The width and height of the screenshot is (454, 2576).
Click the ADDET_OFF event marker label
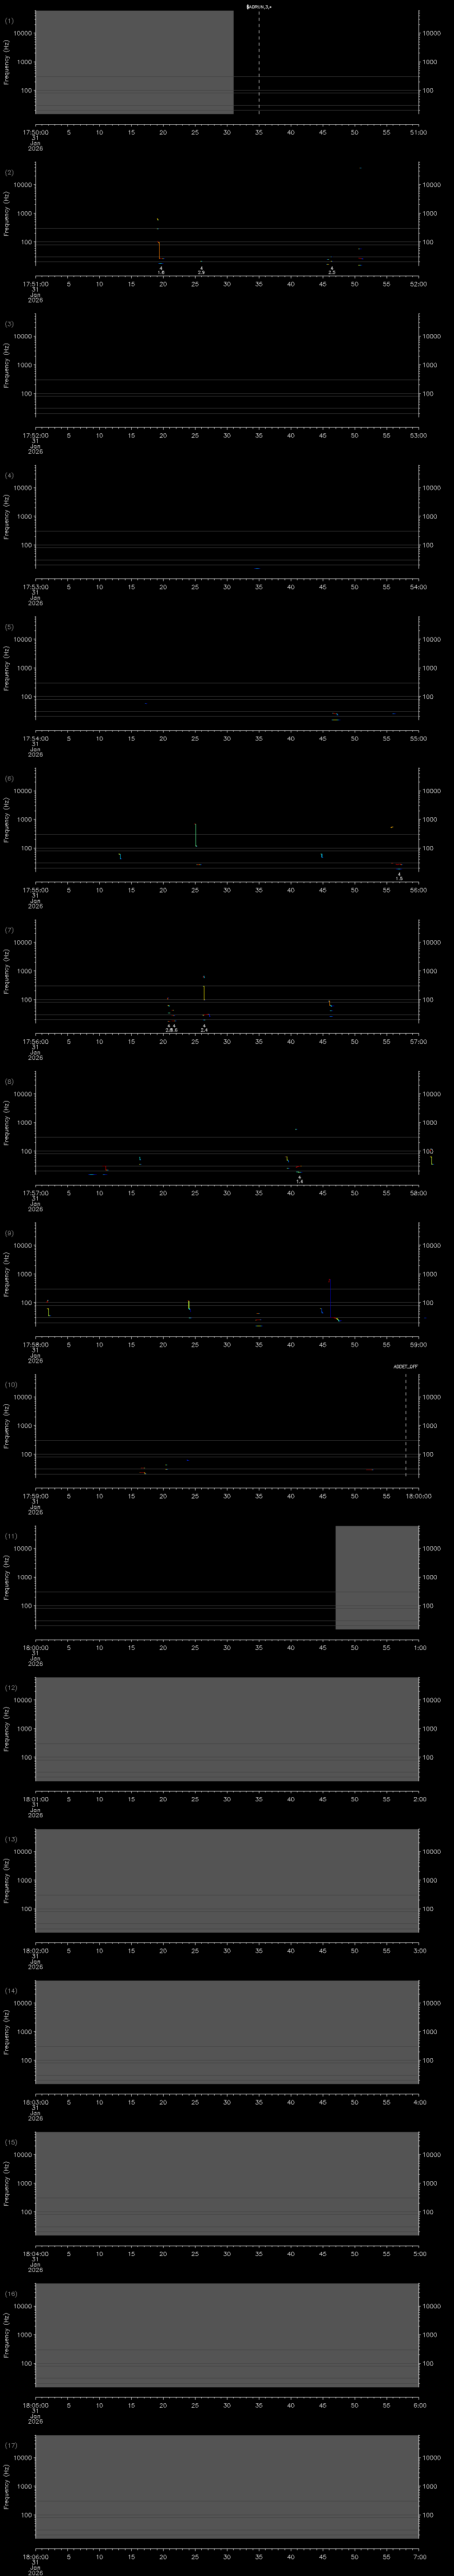[x=405, y=1366]
